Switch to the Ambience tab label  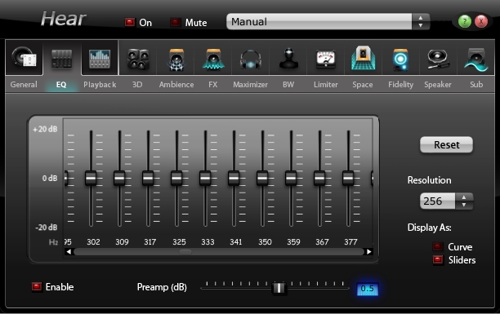tap(176, 84)
